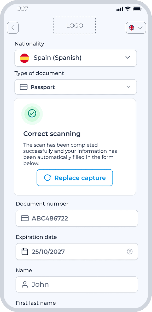Go back using the chevron button
Screen dimensions: 152x312
tap(13, 28)
